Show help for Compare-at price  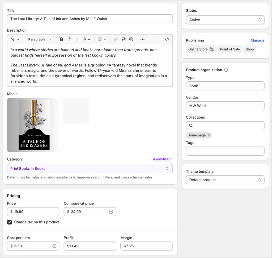(111, 212)
